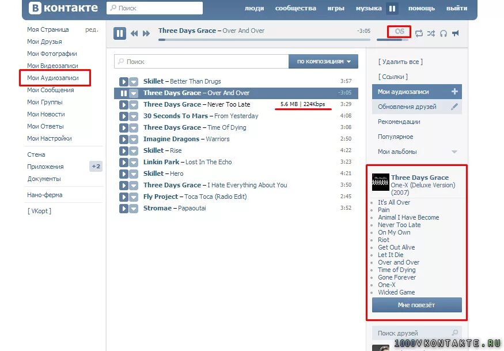Open dropdown arrow for Warriors track
504x351 pixels.
[x=134, y=139]
